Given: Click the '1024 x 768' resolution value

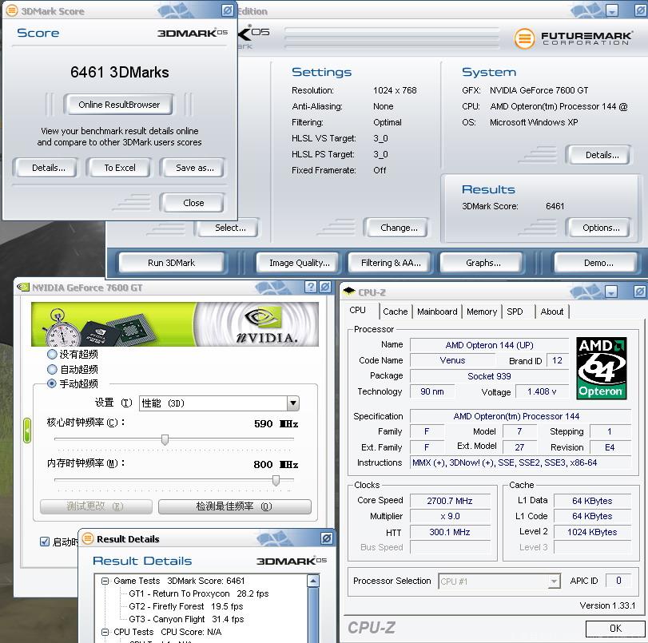Looking at the screenshot, I should click(395, 90).
